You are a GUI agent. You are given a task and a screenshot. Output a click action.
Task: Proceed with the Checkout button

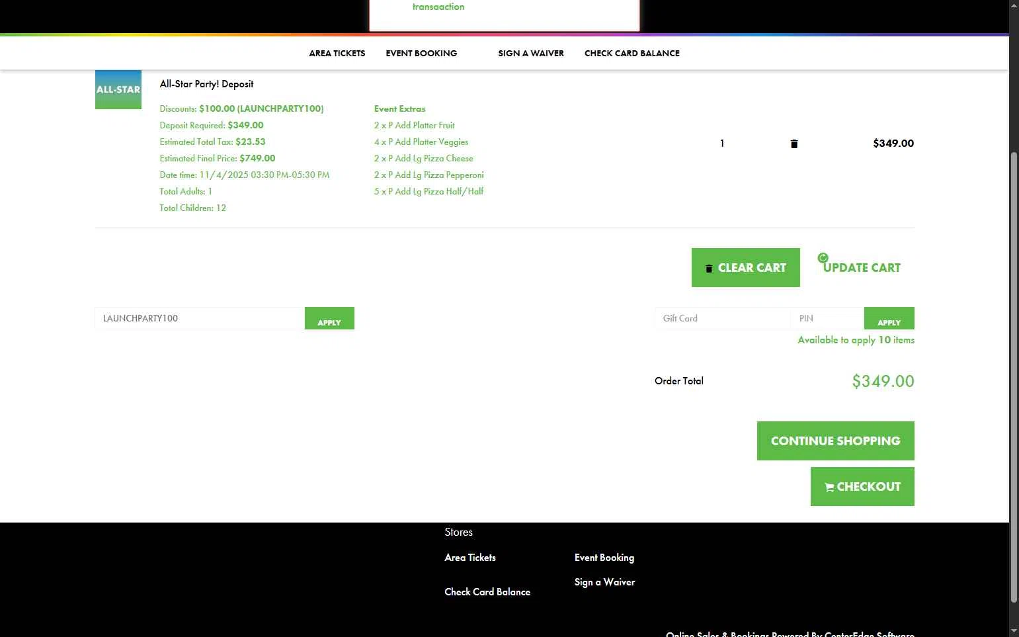pyautogui.click(x=862, y=486)
